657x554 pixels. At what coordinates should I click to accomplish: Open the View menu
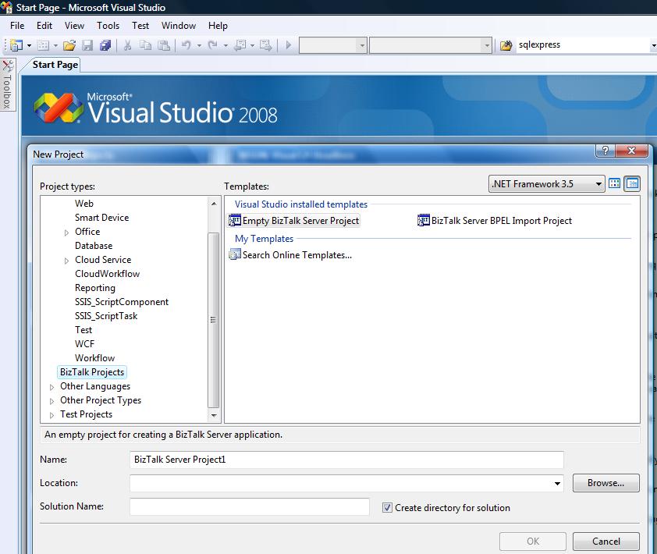[75, 26]
